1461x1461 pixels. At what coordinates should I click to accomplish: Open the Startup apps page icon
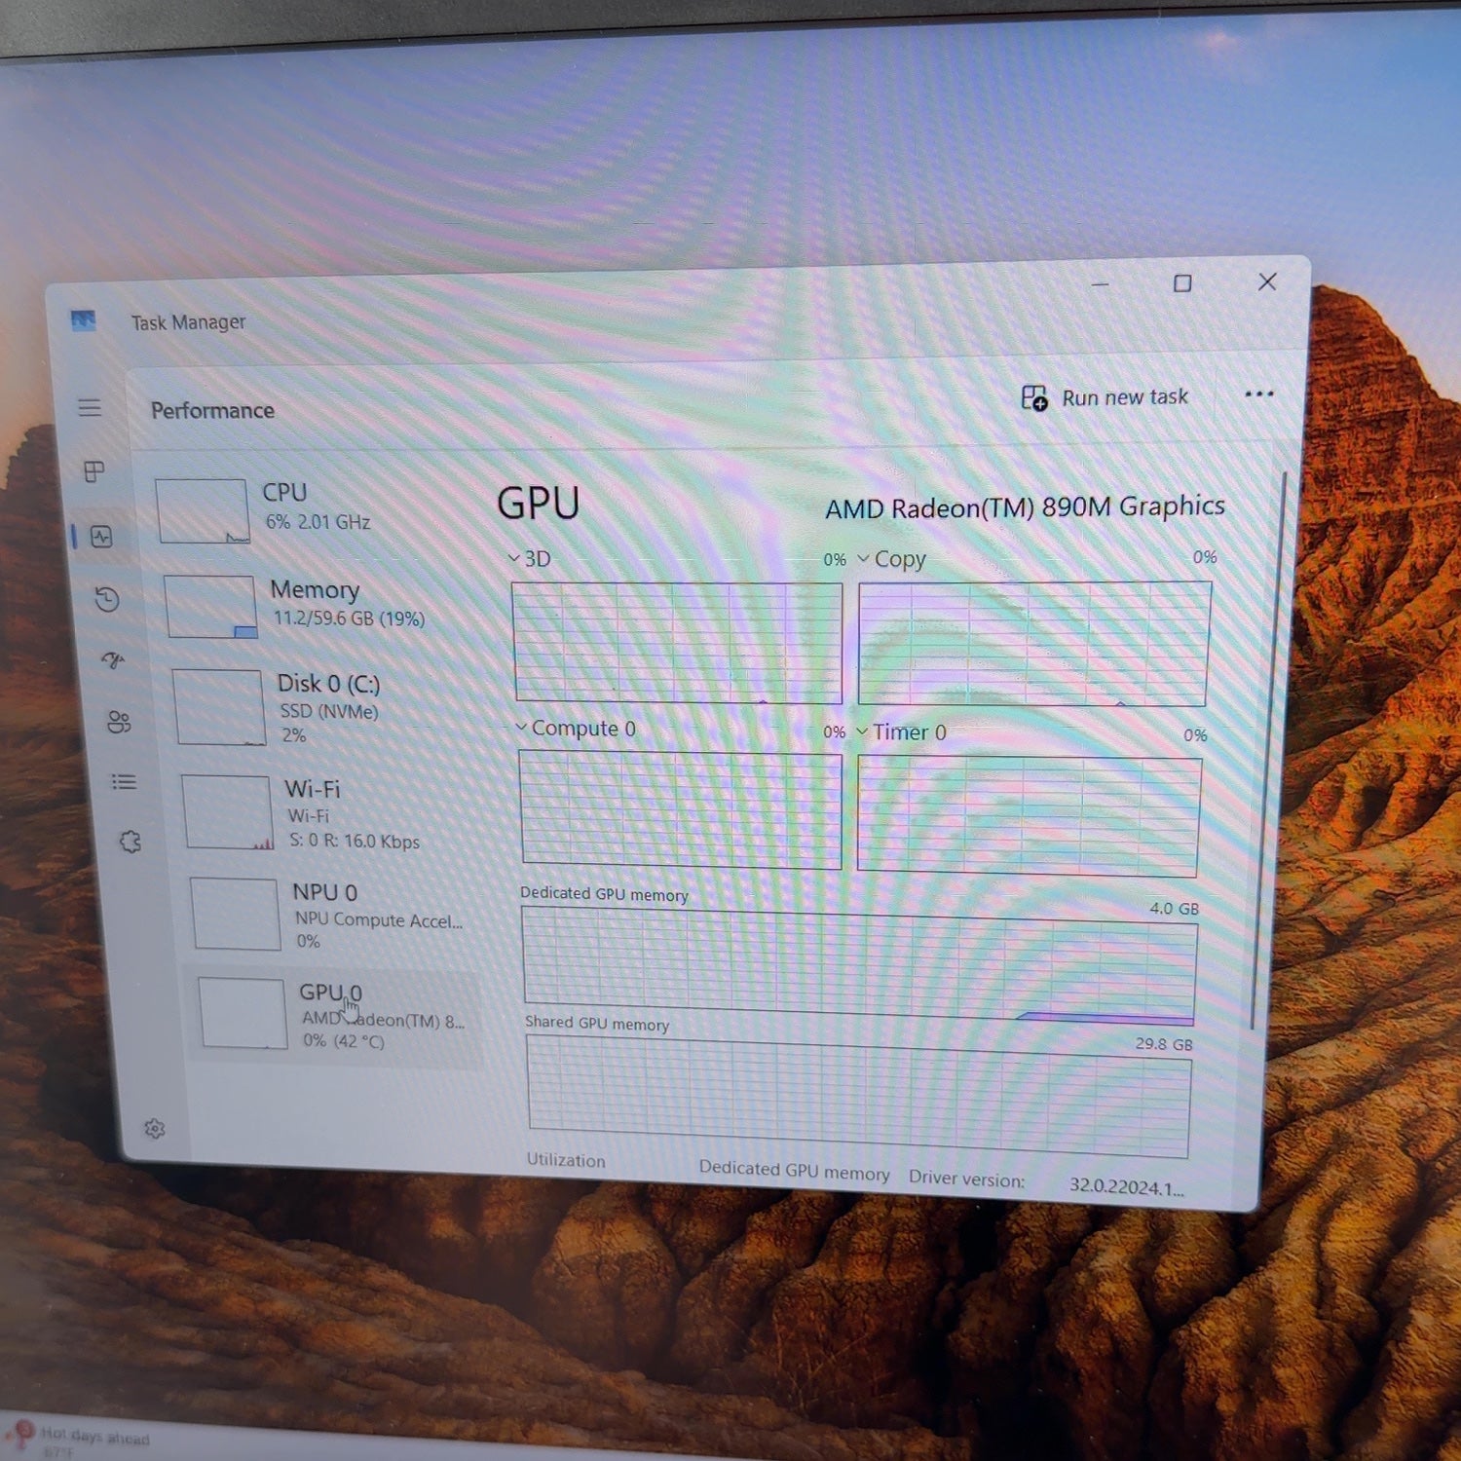coord(113,660)
